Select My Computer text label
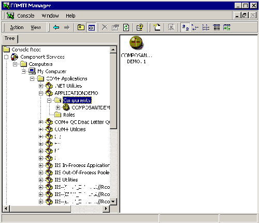This screenshot has height=223, width=259. point(52,72)
